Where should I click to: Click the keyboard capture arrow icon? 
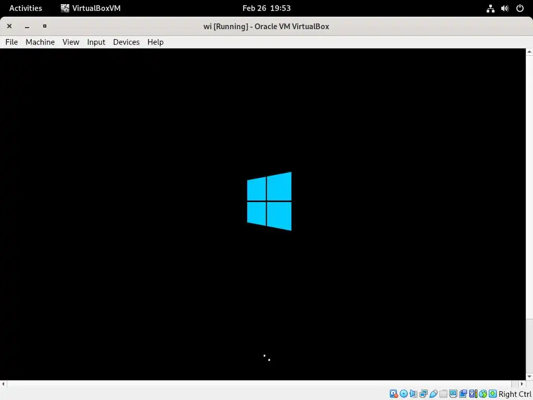pos(493,394)
